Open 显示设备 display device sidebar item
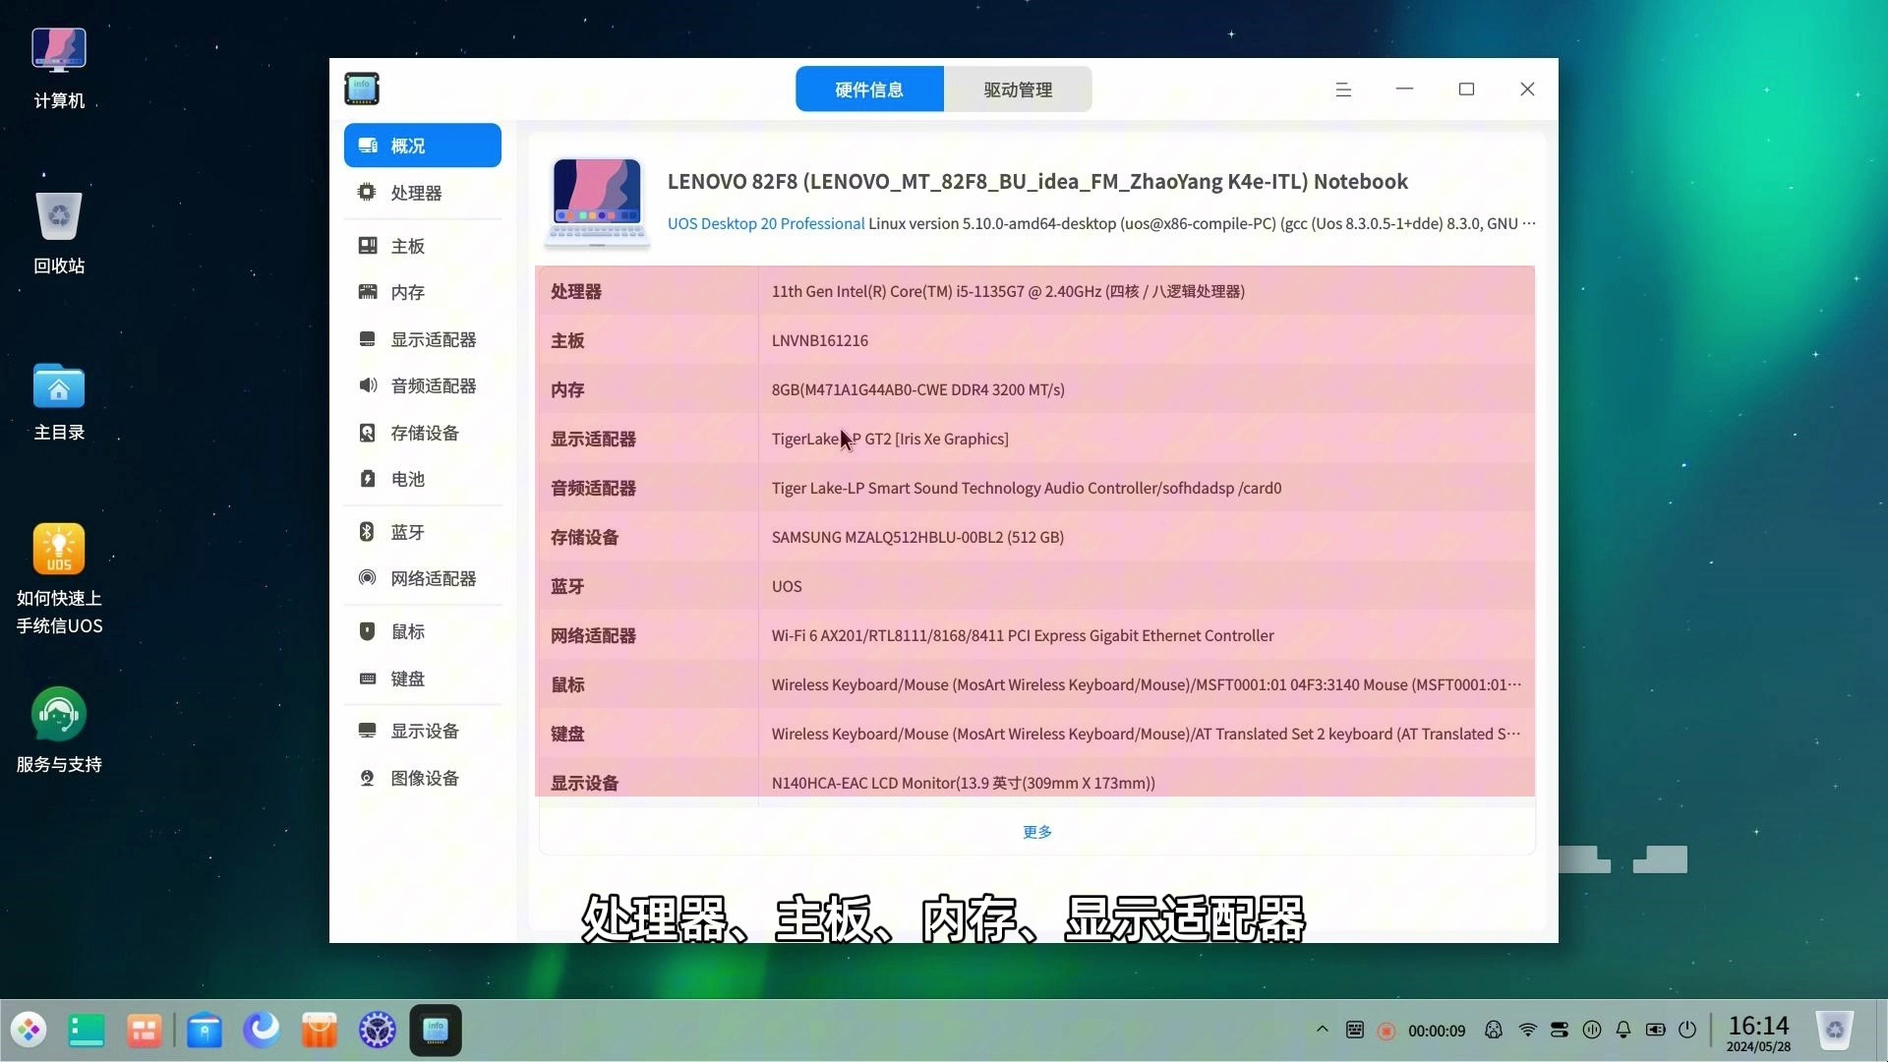The image size is (1888, 1062). [x=422, y=731]
